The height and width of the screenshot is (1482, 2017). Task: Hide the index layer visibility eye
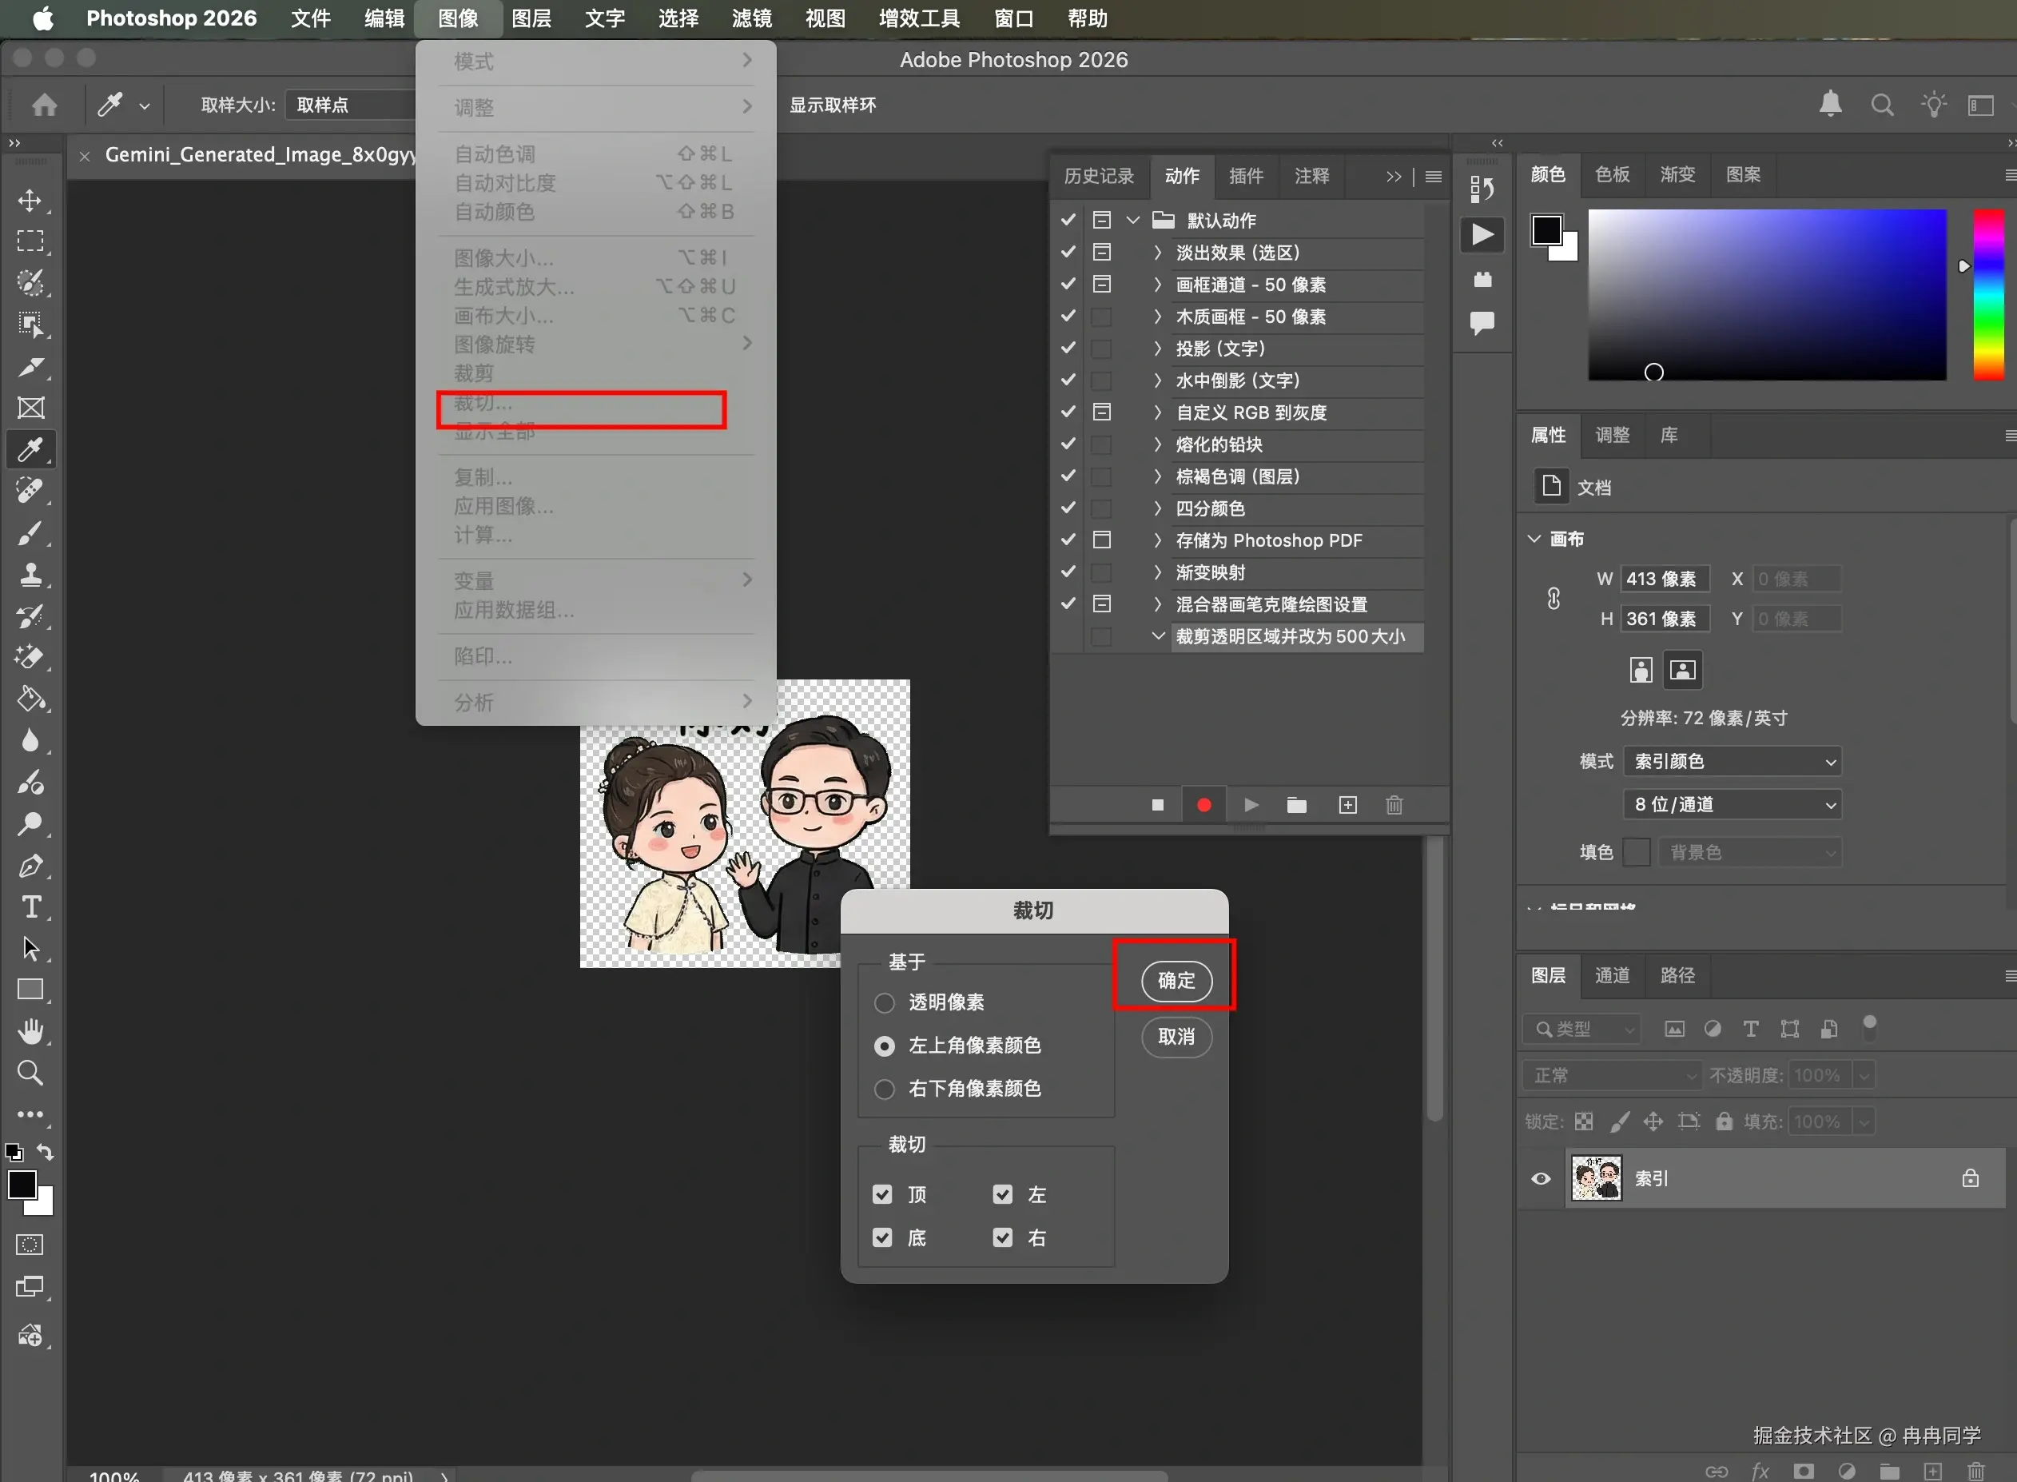click(x=1541, y=1178)
